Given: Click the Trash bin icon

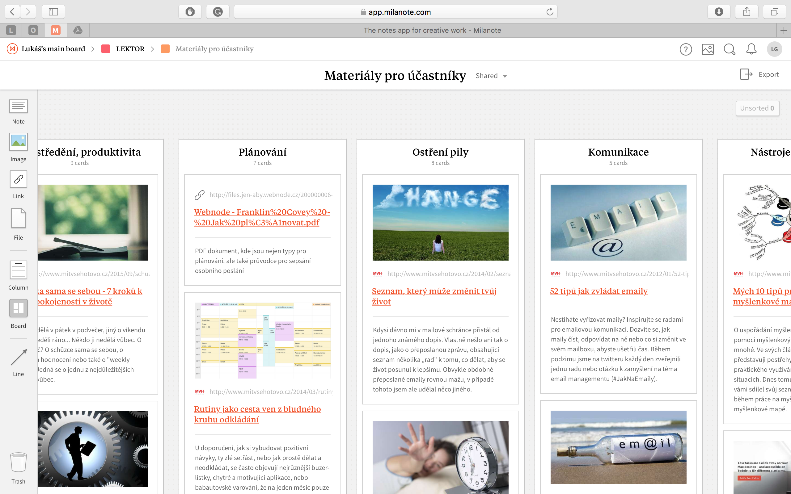Looking at the screenshot, I should pos(18,462).
